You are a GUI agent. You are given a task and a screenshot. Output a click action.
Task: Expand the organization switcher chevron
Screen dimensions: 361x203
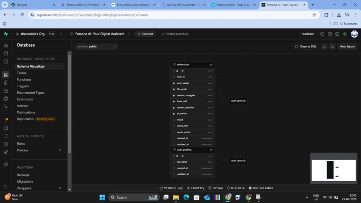61,34
